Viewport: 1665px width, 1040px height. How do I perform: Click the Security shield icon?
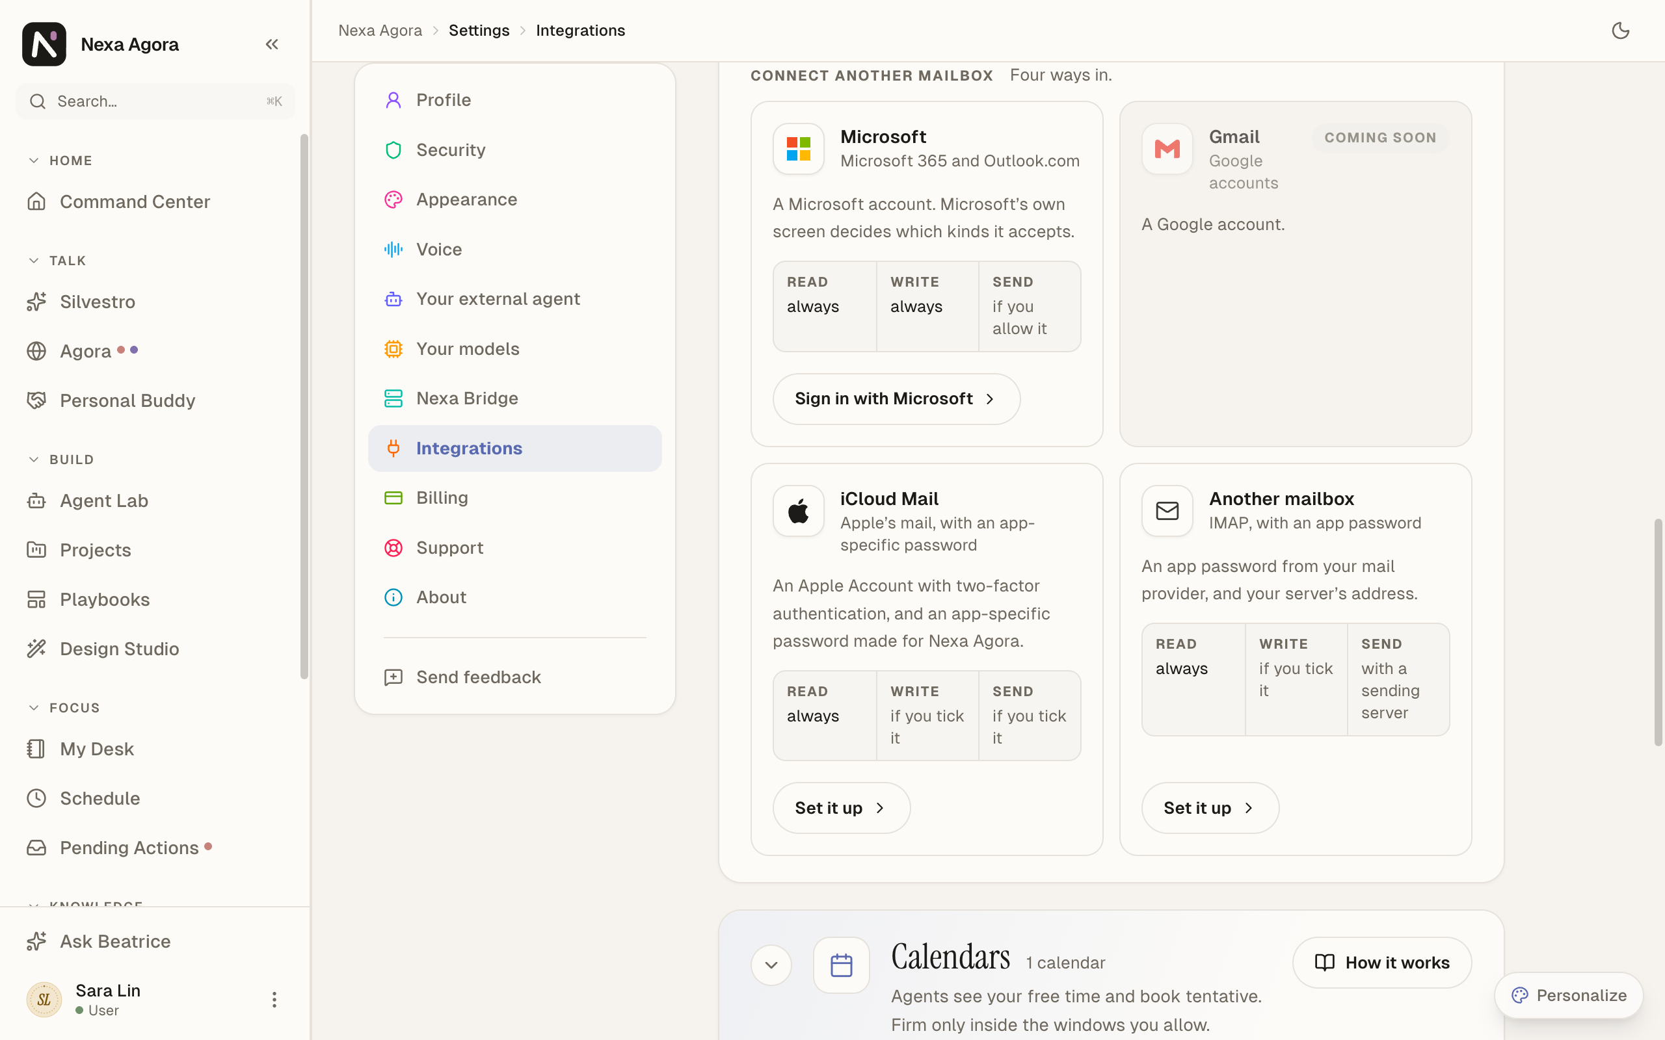(393, 150)
